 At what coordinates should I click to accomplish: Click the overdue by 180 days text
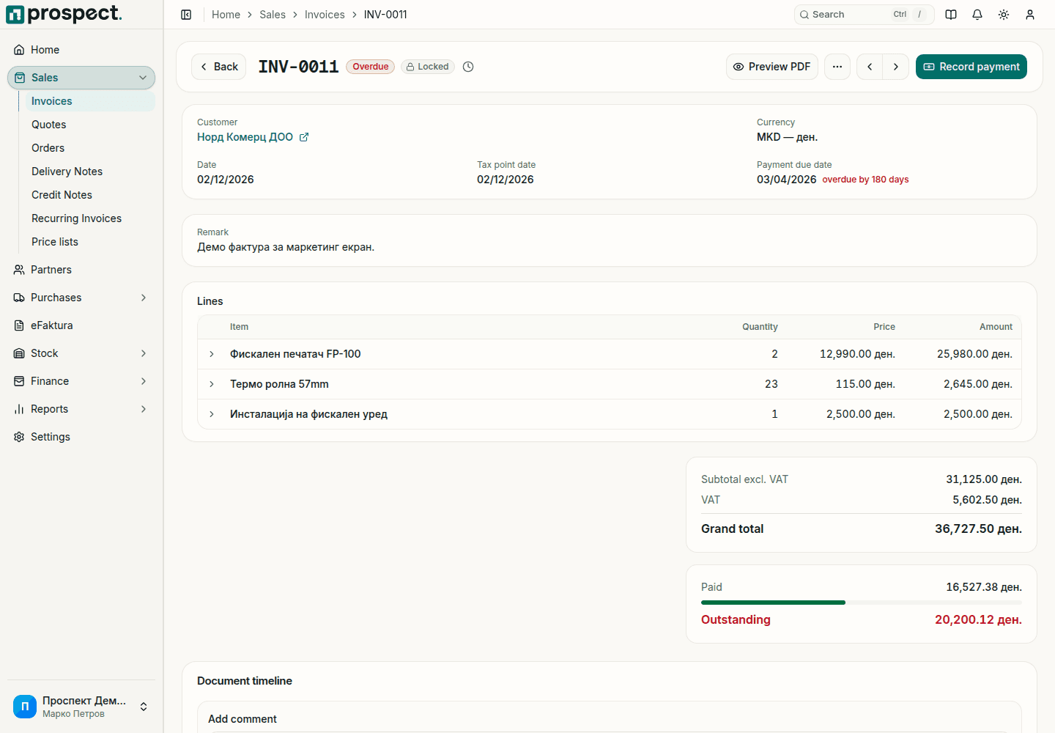865,180
